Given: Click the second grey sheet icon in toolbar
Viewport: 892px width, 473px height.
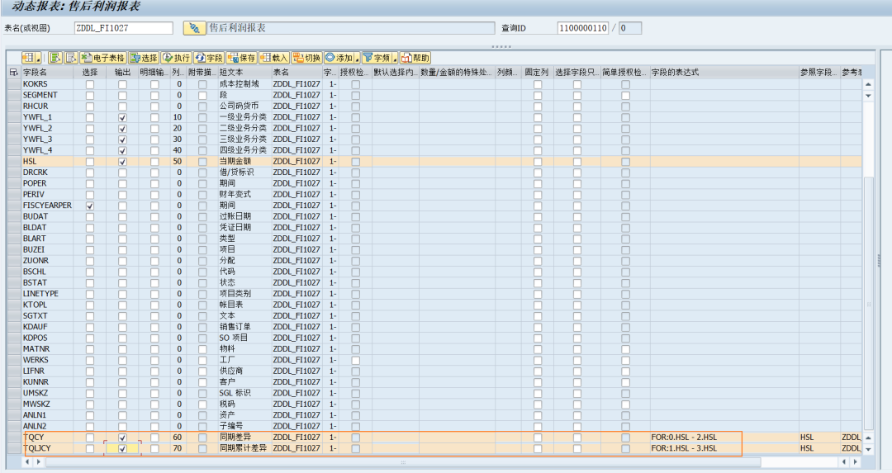Looking at the screenshot, I should (70, 58).
